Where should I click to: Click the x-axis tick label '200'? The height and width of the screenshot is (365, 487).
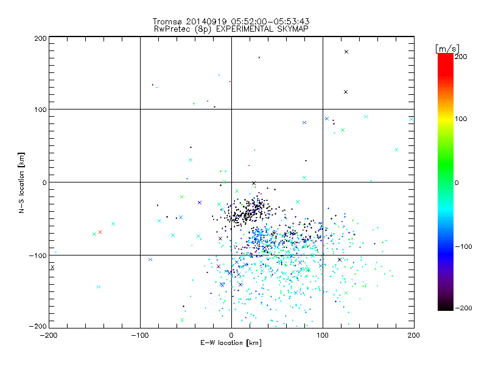pyautogui.click(x=414, y=335)
